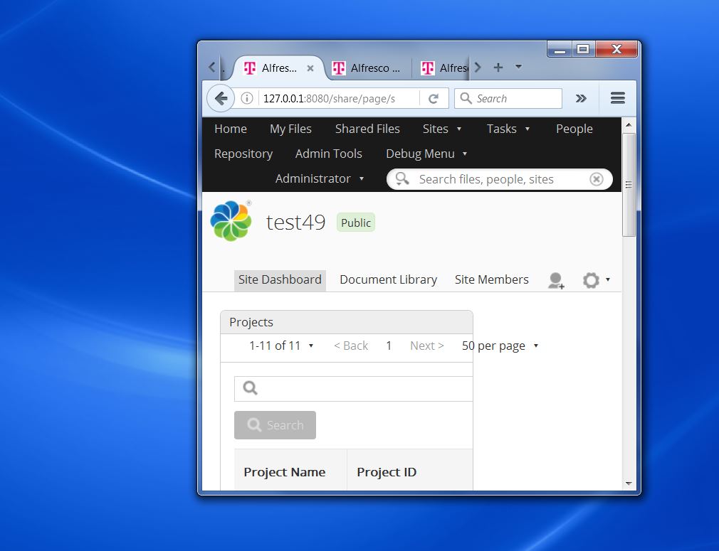The height and width of the screenshot is (551, 719).
Task: Open a new tab with plus button
Action: click(x=498, y=68)
